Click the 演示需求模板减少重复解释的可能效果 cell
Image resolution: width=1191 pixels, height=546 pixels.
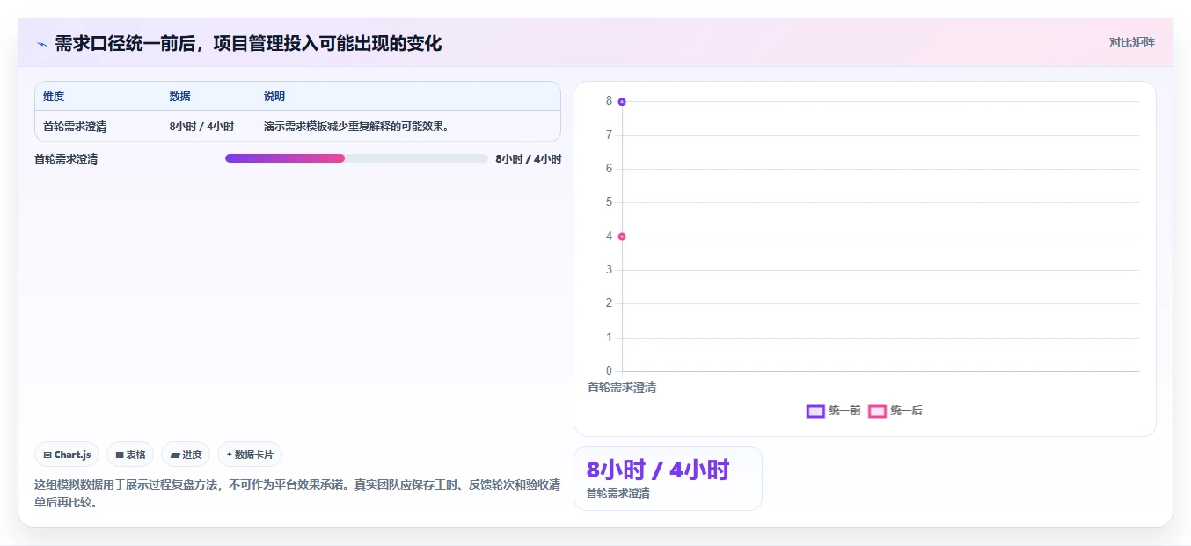pyautogui.click(x=357, y=127)
